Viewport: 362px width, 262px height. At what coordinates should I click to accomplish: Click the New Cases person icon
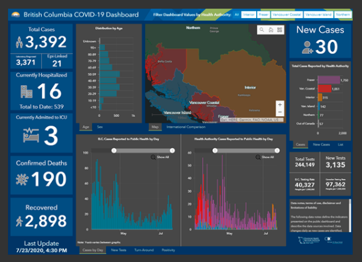(307, 47)
